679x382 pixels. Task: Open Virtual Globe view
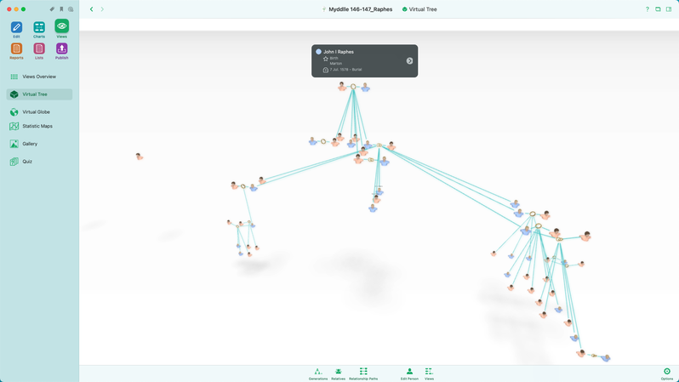click(x=39, y=112)
